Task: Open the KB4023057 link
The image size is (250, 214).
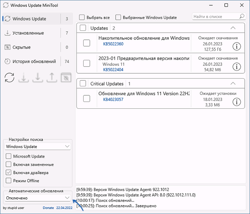Action: click(113, 99)
